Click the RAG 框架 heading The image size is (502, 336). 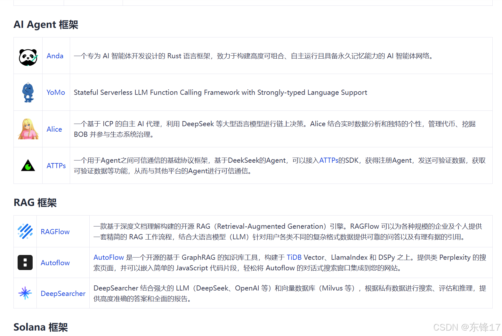(x=35, y=203)
